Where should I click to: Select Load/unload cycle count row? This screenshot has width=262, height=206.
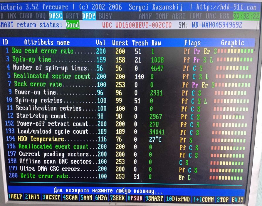point(126,132)
